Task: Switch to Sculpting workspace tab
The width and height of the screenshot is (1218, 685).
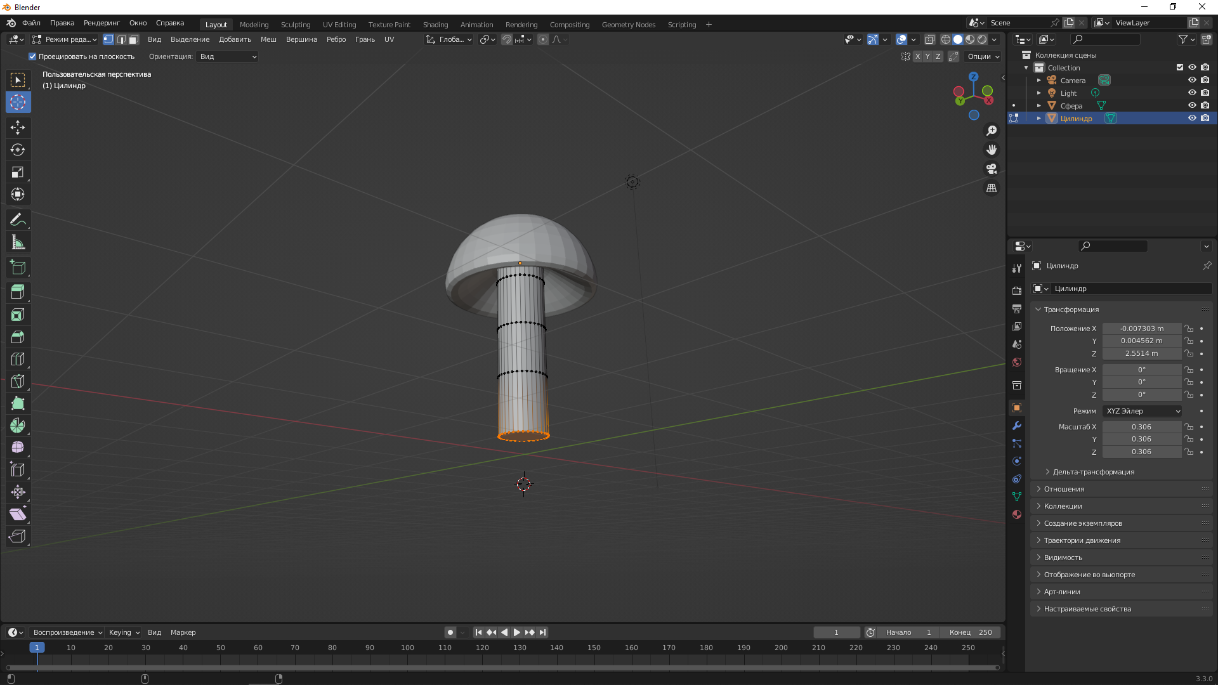Action: pos(296,25)
